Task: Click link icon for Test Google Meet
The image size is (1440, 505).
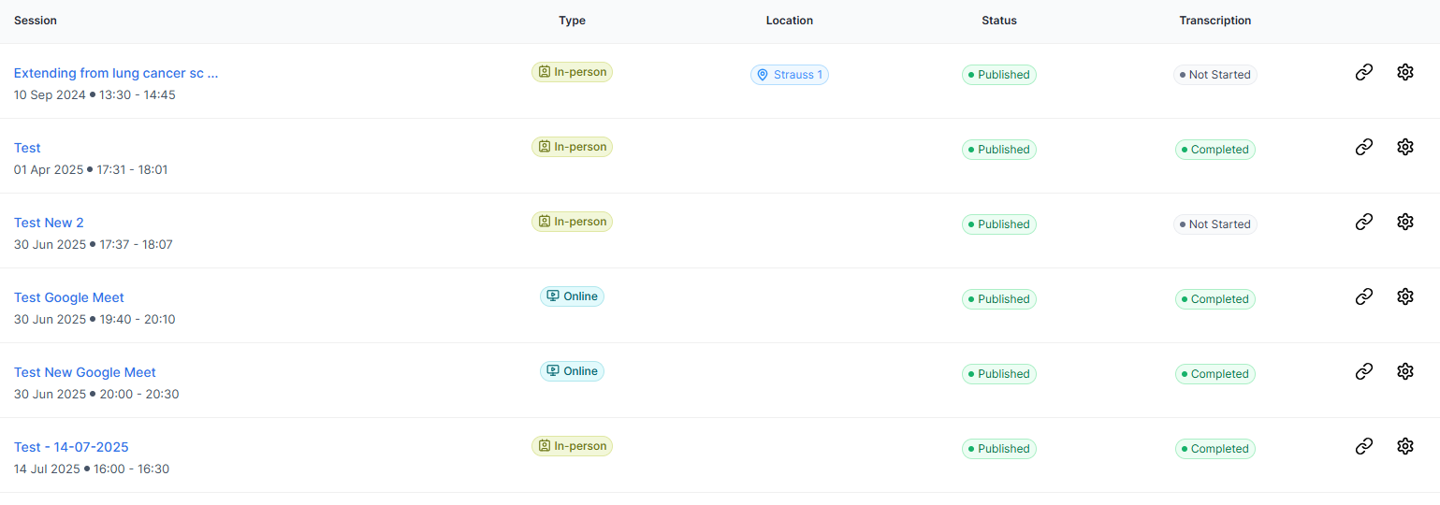Action: click(1364, 296)
